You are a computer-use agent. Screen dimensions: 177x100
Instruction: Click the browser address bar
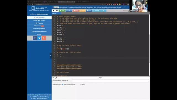(68, 4)
